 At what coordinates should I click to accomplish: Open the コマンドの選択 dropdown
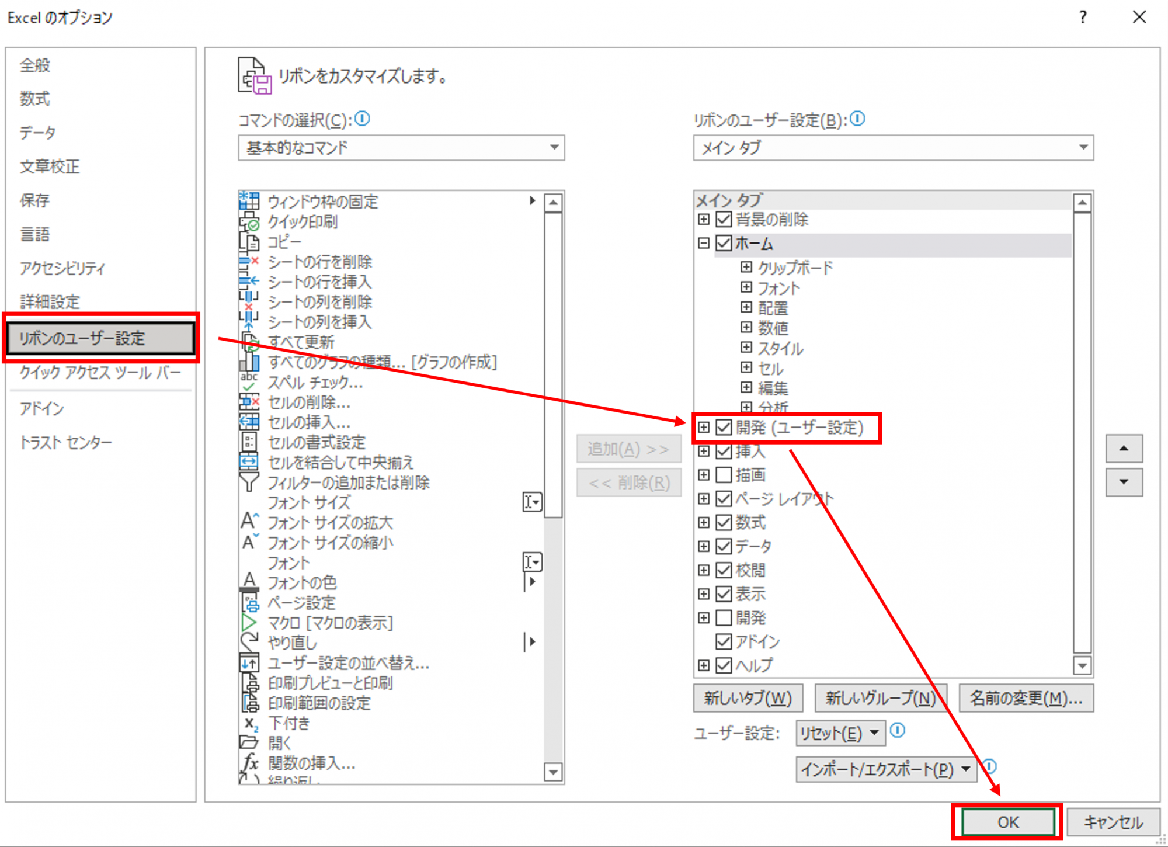(401, 148)
